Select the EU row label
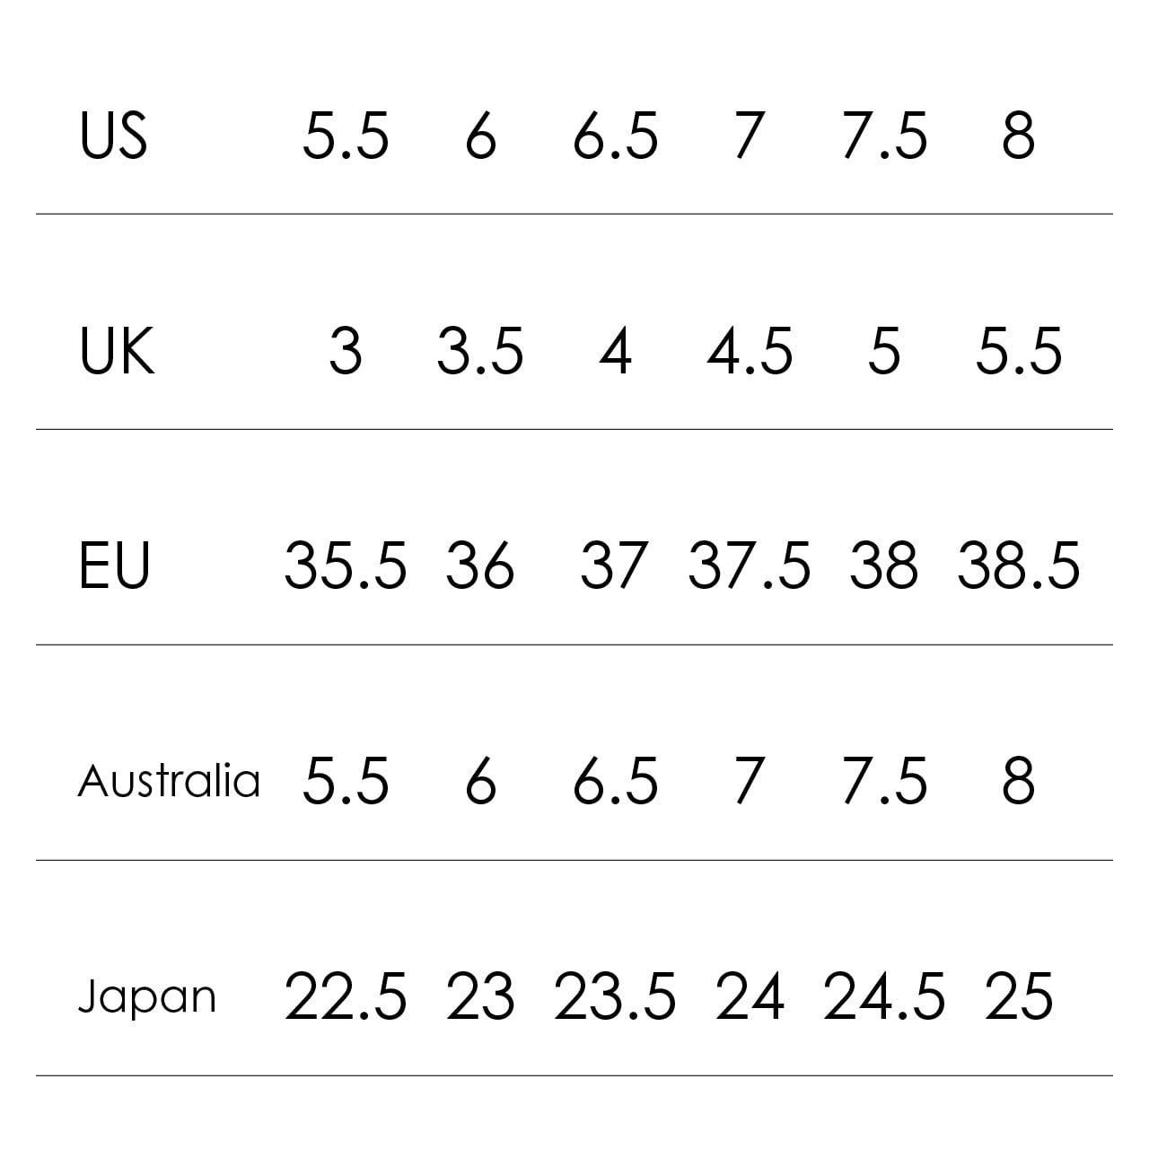The image size is (1149, 1149). point(114,566)
